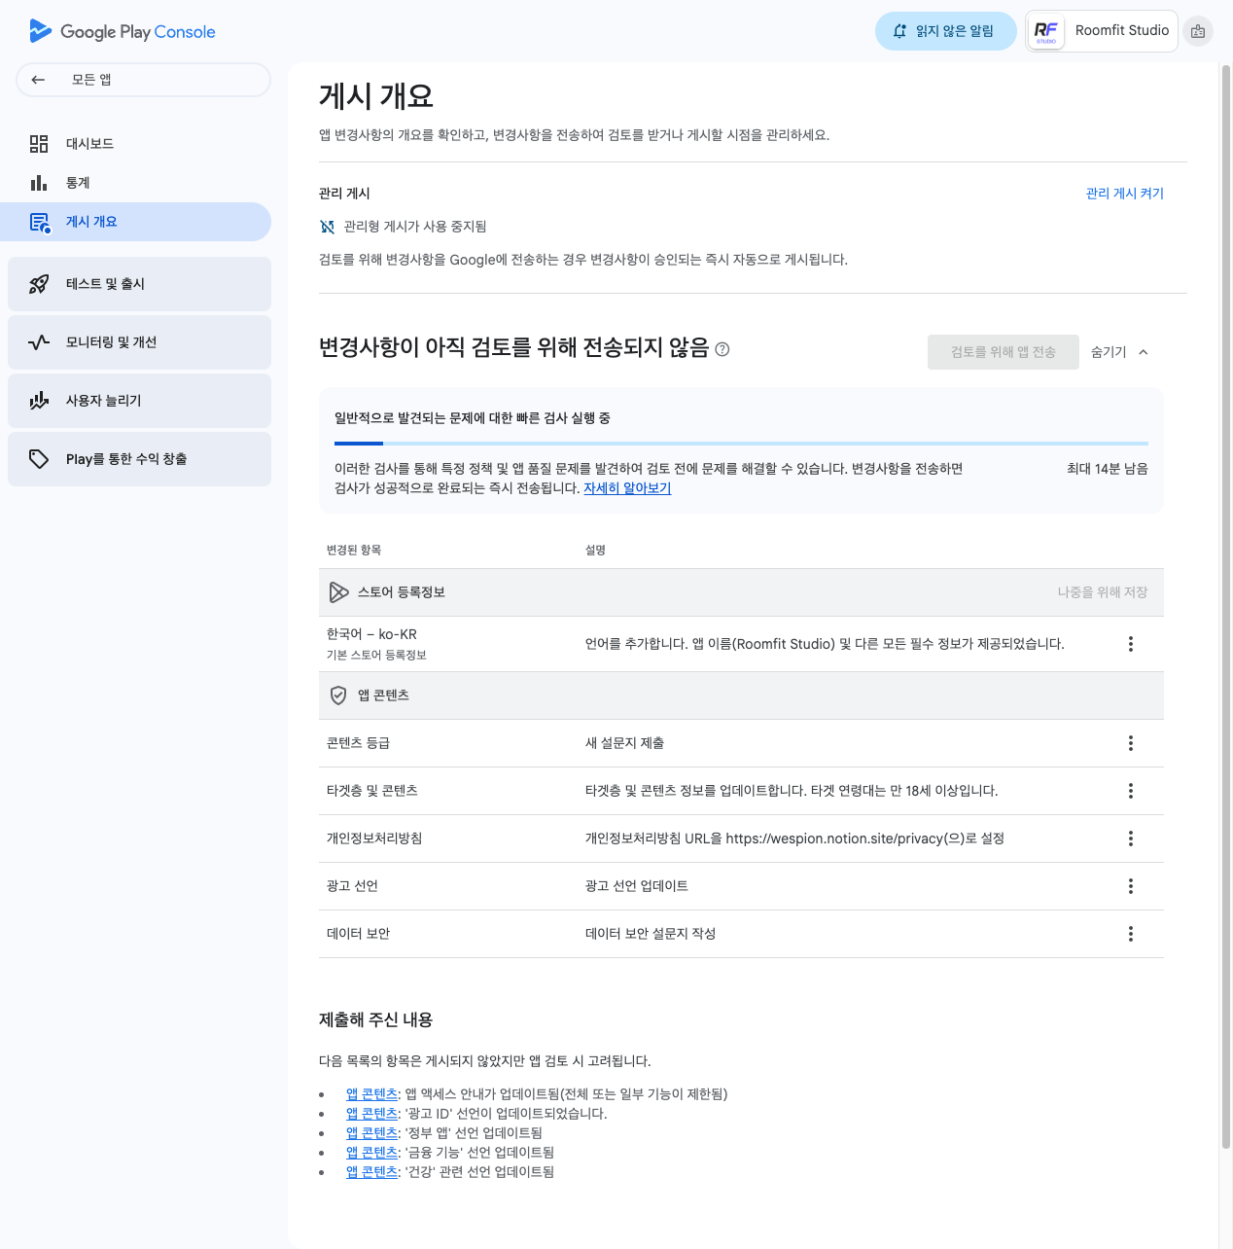
Task: Collapse the changes section with 숨기기
Action: point(1119,352)
